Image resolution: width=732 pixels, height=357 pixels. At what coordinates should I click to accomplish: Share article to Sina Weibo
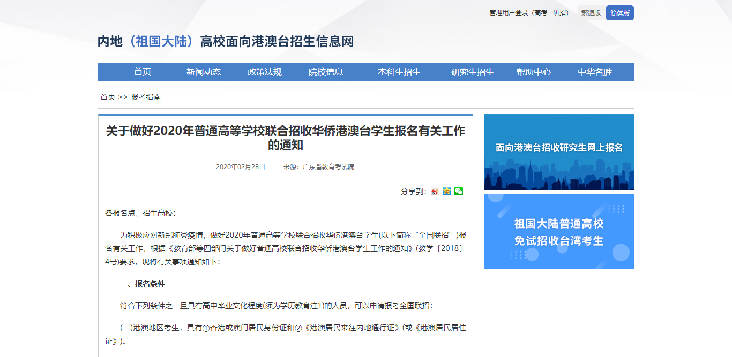pos(435,192)
